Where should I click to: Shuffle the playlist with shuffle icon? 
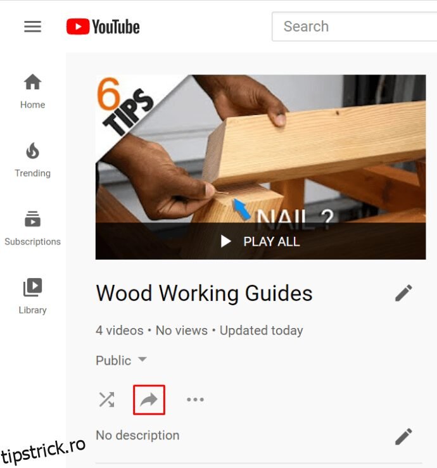(106, 400)
